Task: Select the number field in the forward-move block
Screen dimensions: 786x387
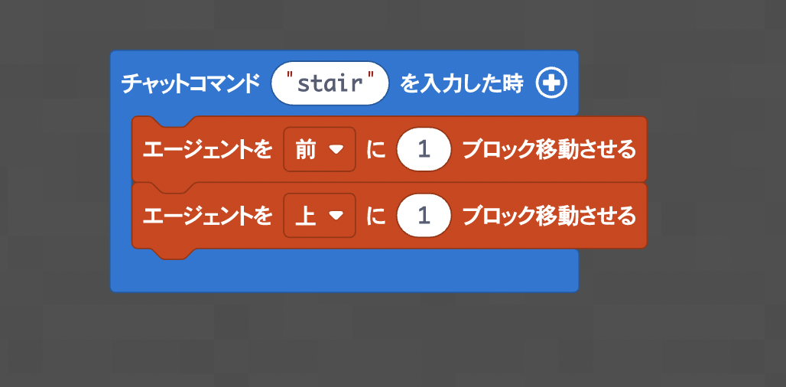Action: tap(424, 149)
